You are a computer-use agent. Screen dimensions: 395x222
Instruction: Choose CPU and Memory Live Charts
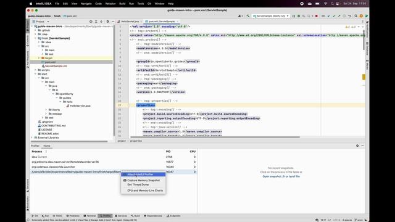click(143, 191)
